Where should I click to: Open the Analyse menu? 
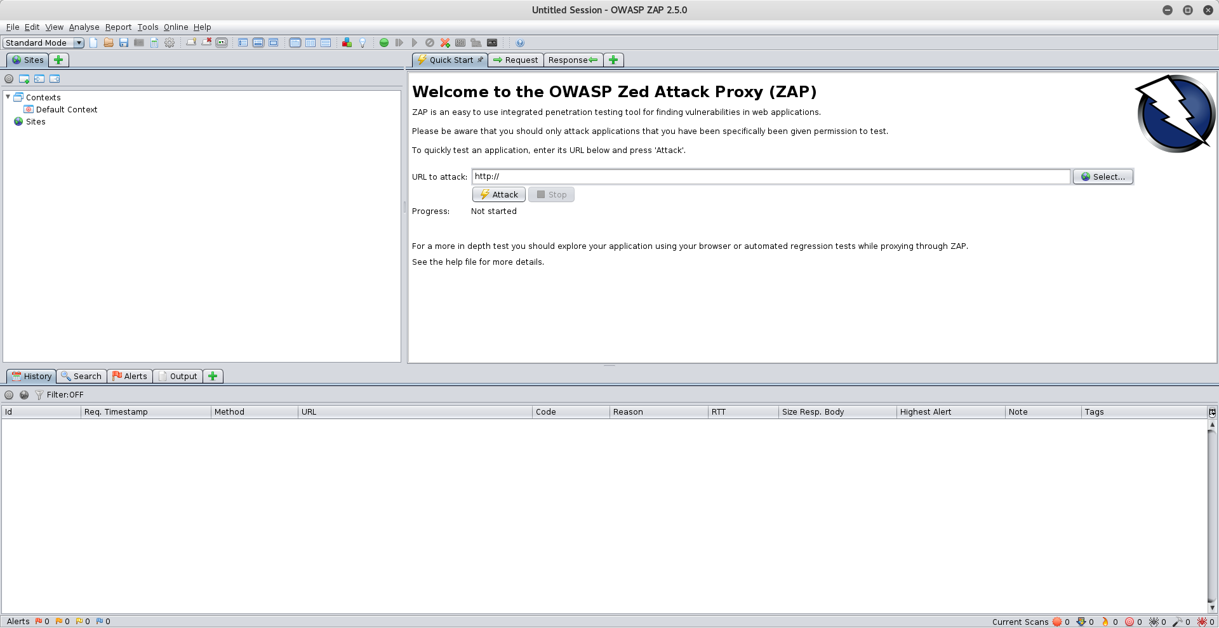pos(84,27)
